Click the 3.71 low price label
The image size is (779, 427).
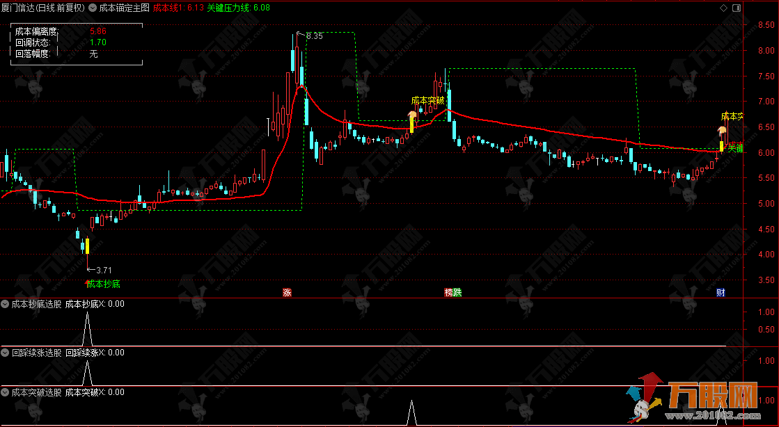(104, 270)
